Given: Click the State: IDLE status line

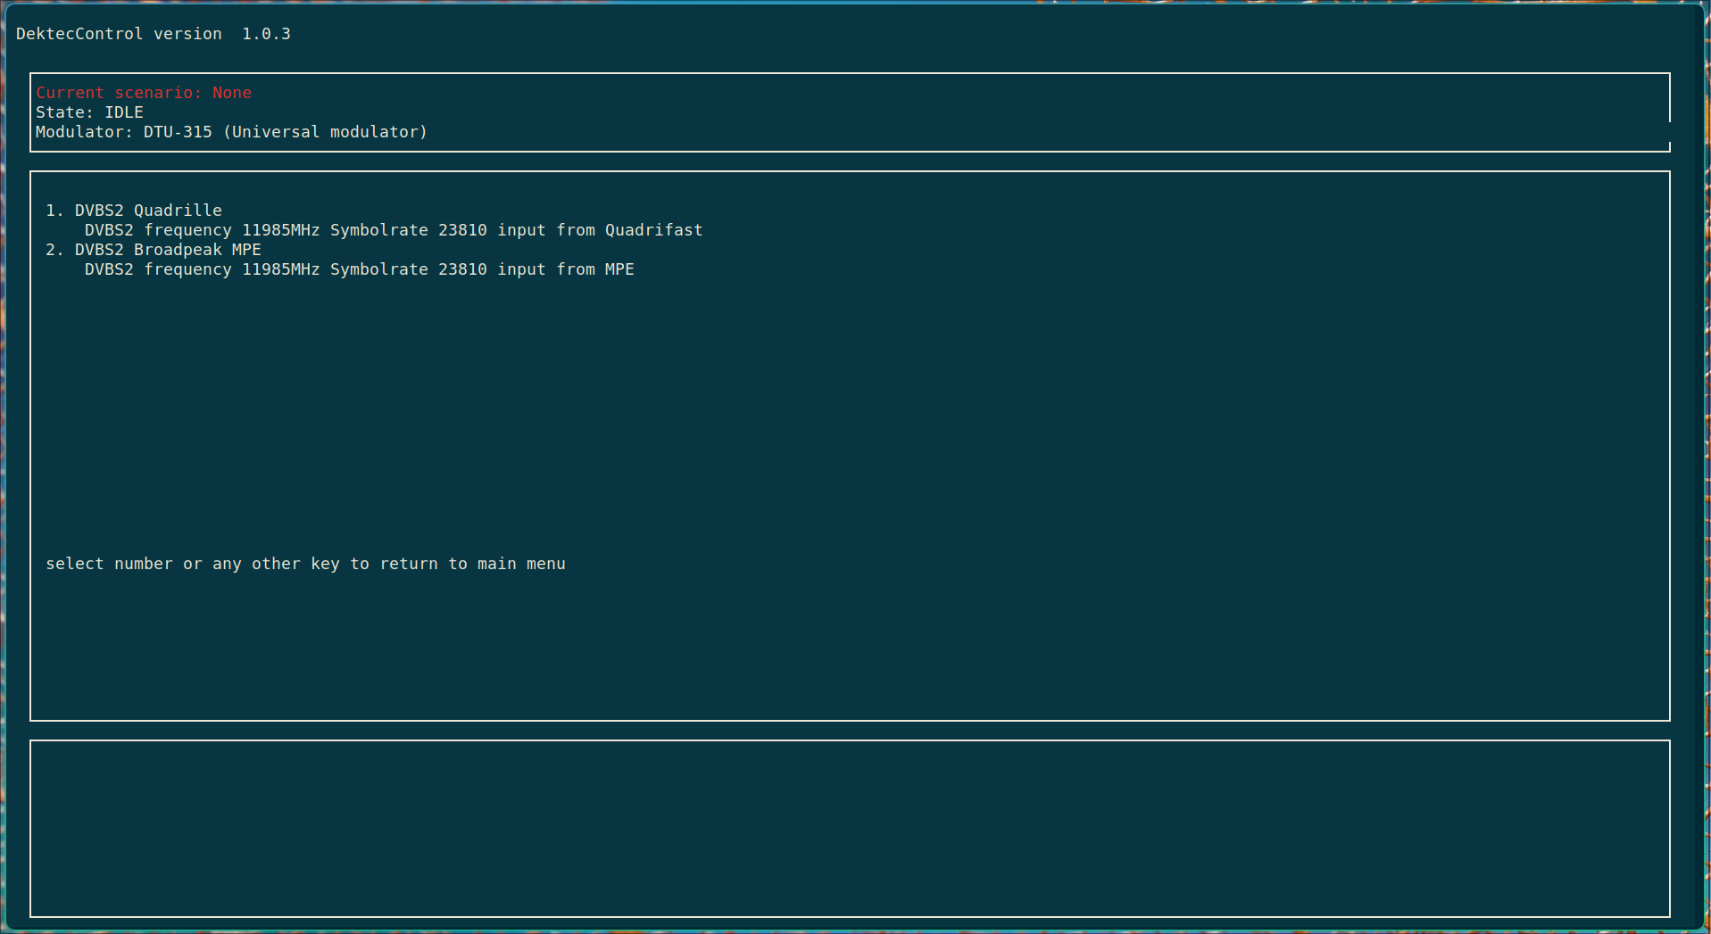Looking at the screenshot, I should [89, 112].
